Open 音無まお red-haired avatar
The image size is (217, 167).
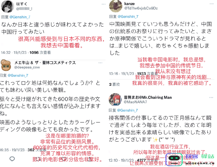pyautogui.click(x=115, y=99)
